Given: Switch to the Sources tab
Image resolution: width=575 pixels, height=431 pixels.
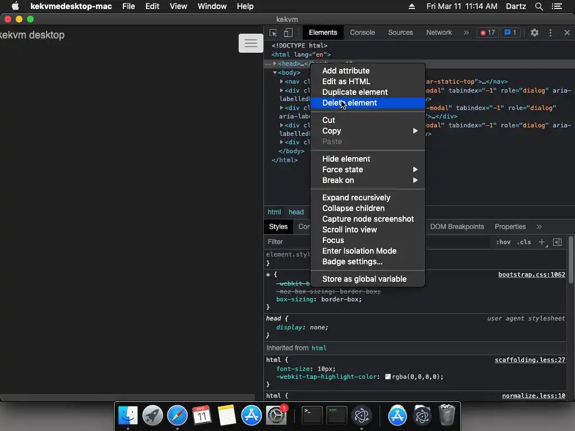Looking at the screenshot, I should pyautogui.click(x=400, y=33).
